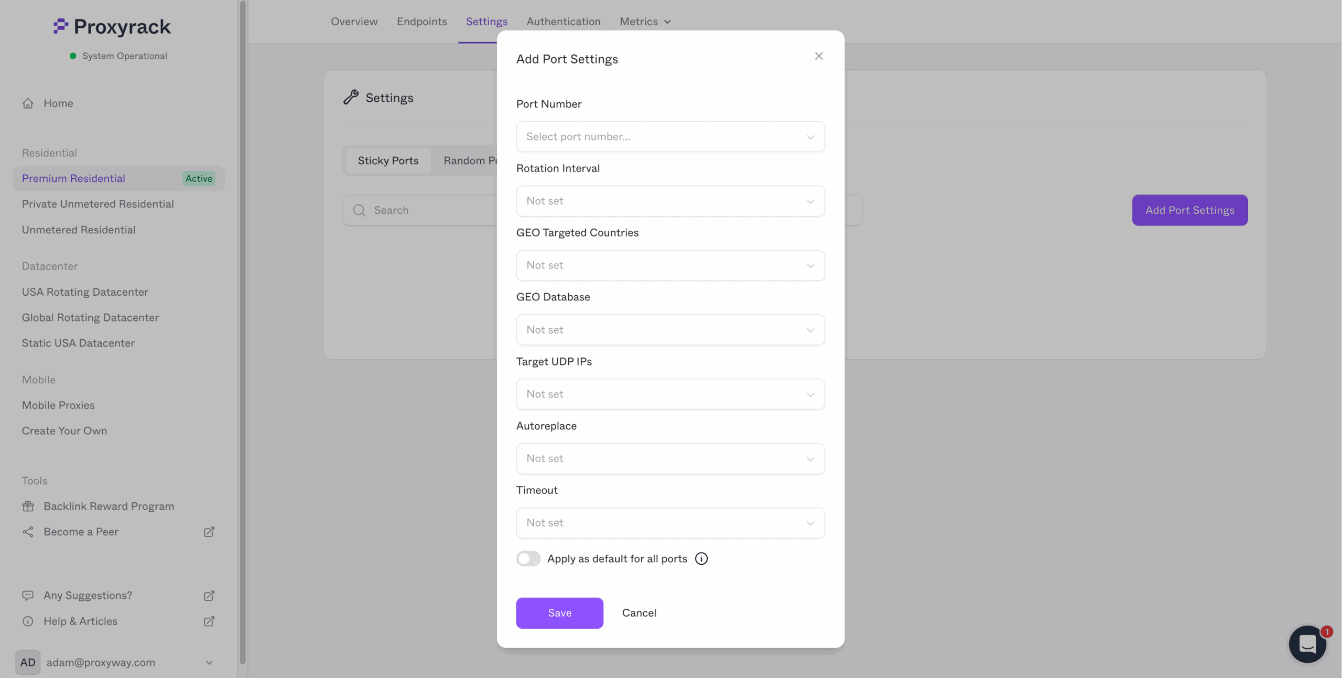1342x678 pixels.
Task: Click the Any Suggestions speech bubble icon
Action: tap(28, 596)
